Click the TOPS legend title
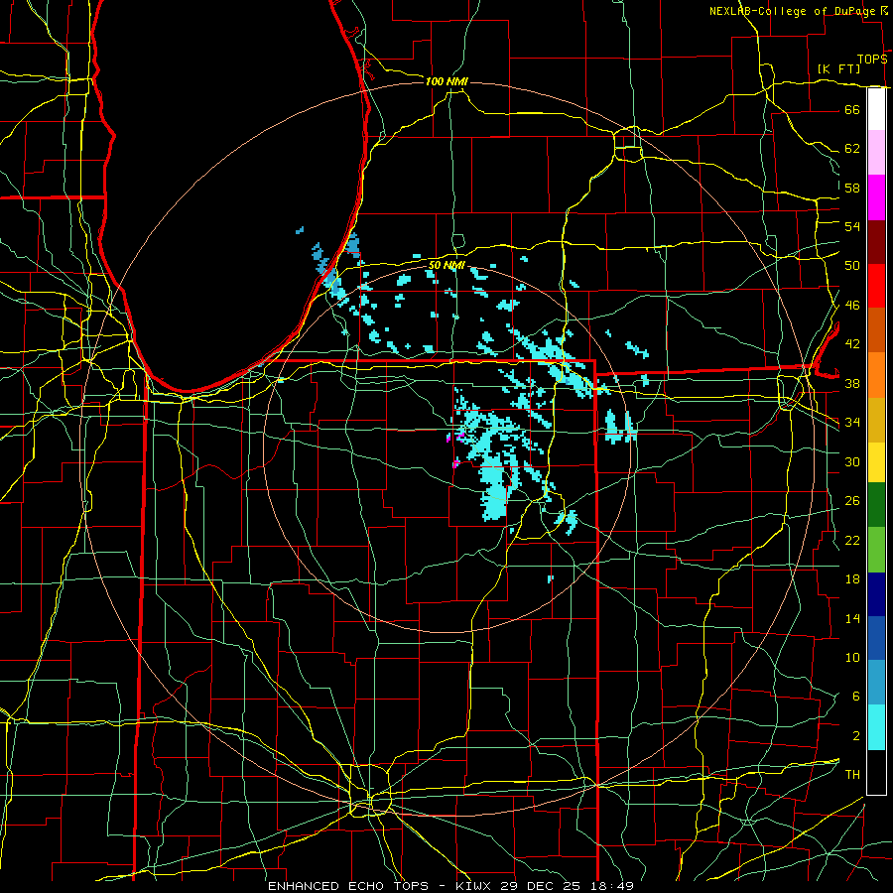893x893 pixels. tap(872, 59)
